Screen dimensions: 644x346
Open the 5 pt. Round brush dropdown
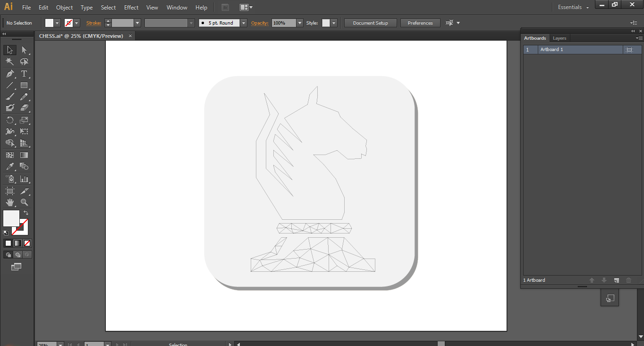[244, 23]
